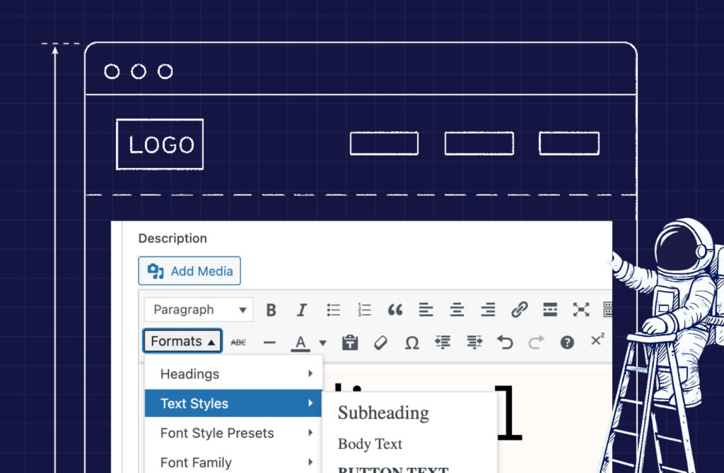This screenshot has width=724, height=473.
Task: Choose Subheading from Text Styles submenu
Action: [383, 413]
